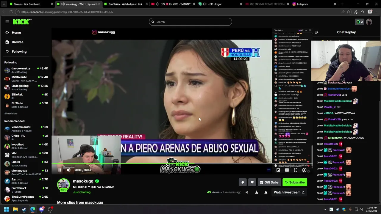Viewport: 381px width, 214px height.
Task: Go to Home in the sidebar
Action: coord(26,32)
